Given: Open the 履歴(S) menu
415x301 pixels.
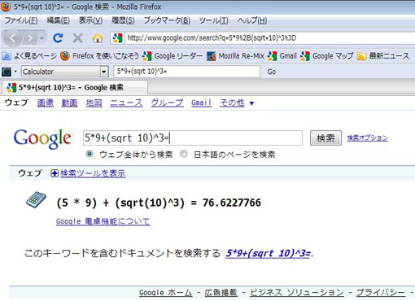Looking at the screenshot, I should [123, 20].
